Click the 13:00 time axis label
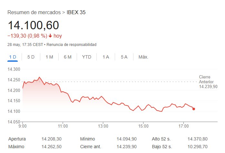The height and width of the screenshot is (153, 225). (x=103, y=125)
